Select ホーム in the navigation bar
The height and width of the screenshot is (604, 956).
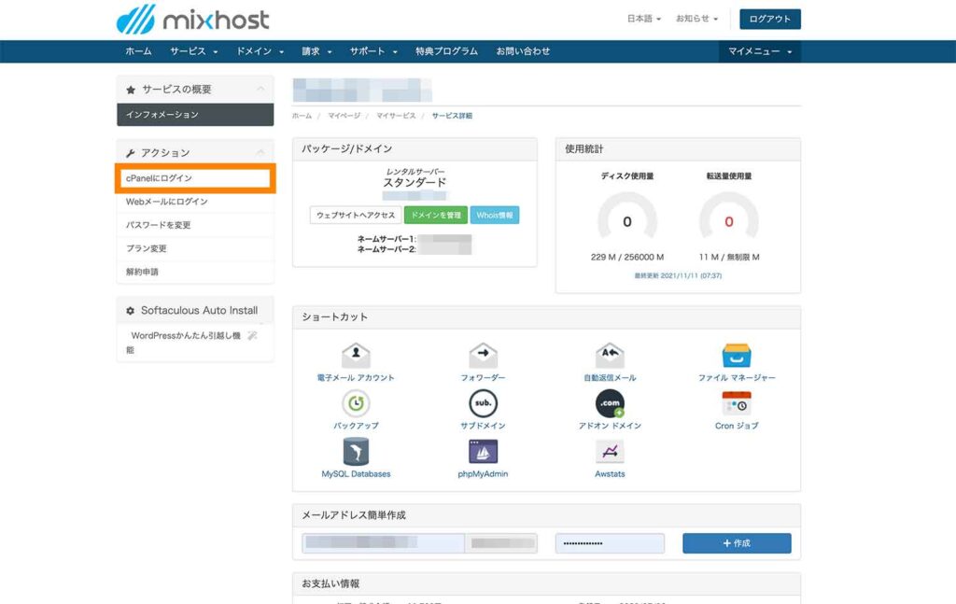click(x=138, y=51)
